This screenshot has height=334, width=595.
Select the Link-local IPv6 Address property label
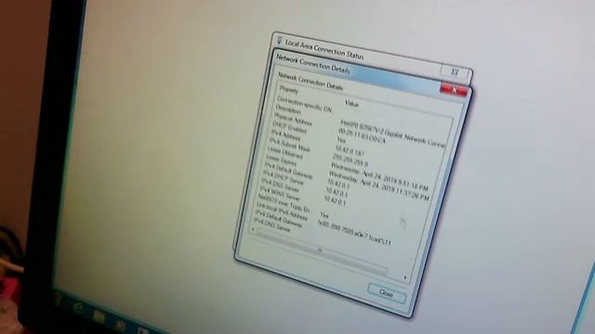[282, 211]
